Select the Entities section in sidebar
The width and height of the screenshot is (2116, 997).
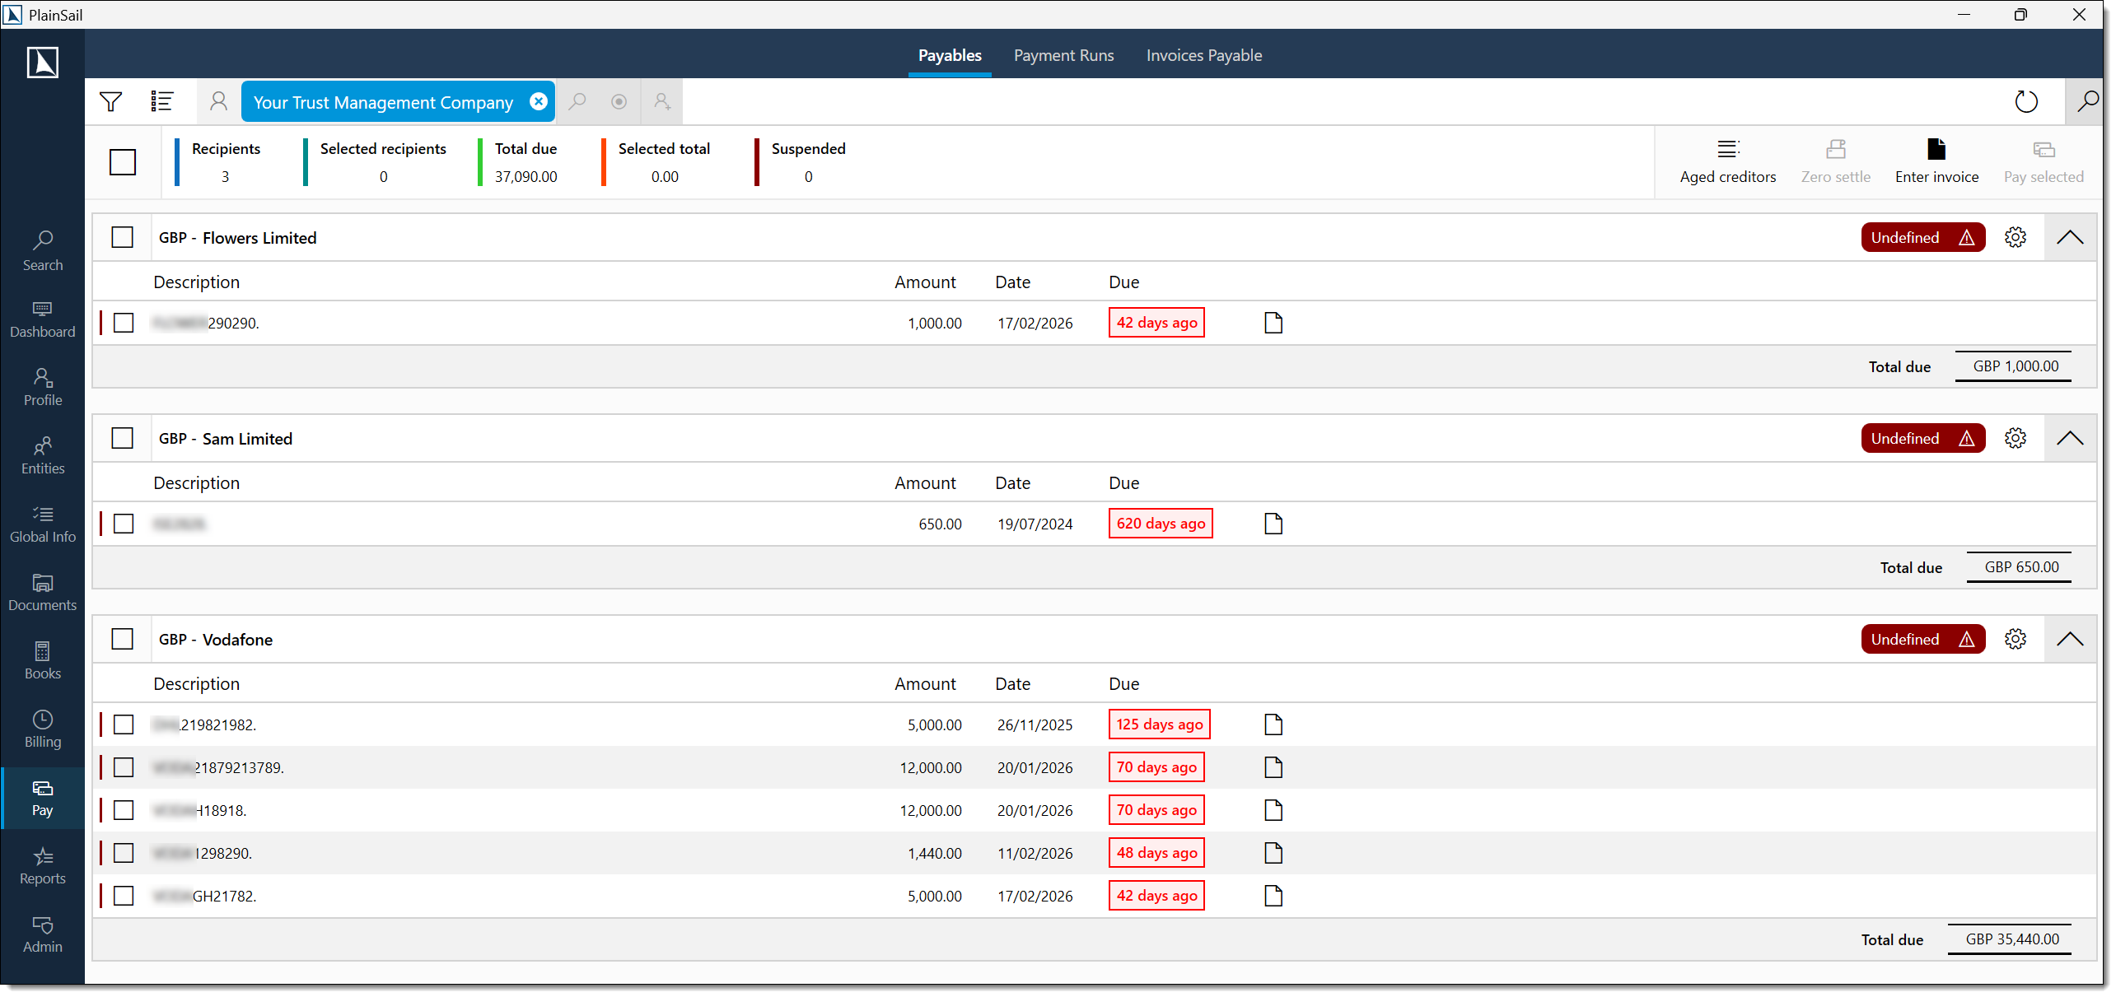tap(42, 455)
